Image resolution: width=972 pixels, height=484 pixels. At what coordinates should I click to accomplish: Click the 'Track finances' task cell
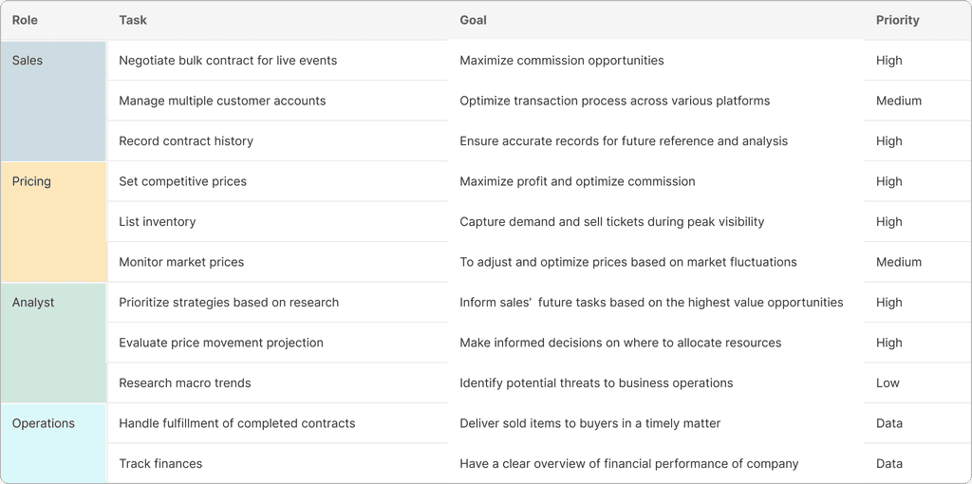278,463
